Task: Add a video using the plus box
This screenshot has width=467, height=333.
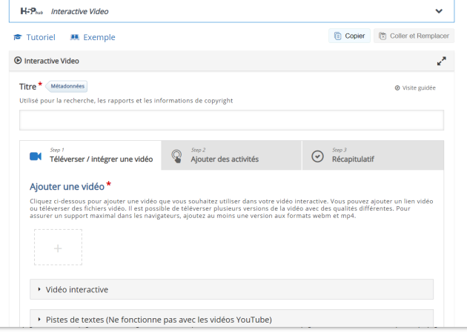Action: [58, 248]
